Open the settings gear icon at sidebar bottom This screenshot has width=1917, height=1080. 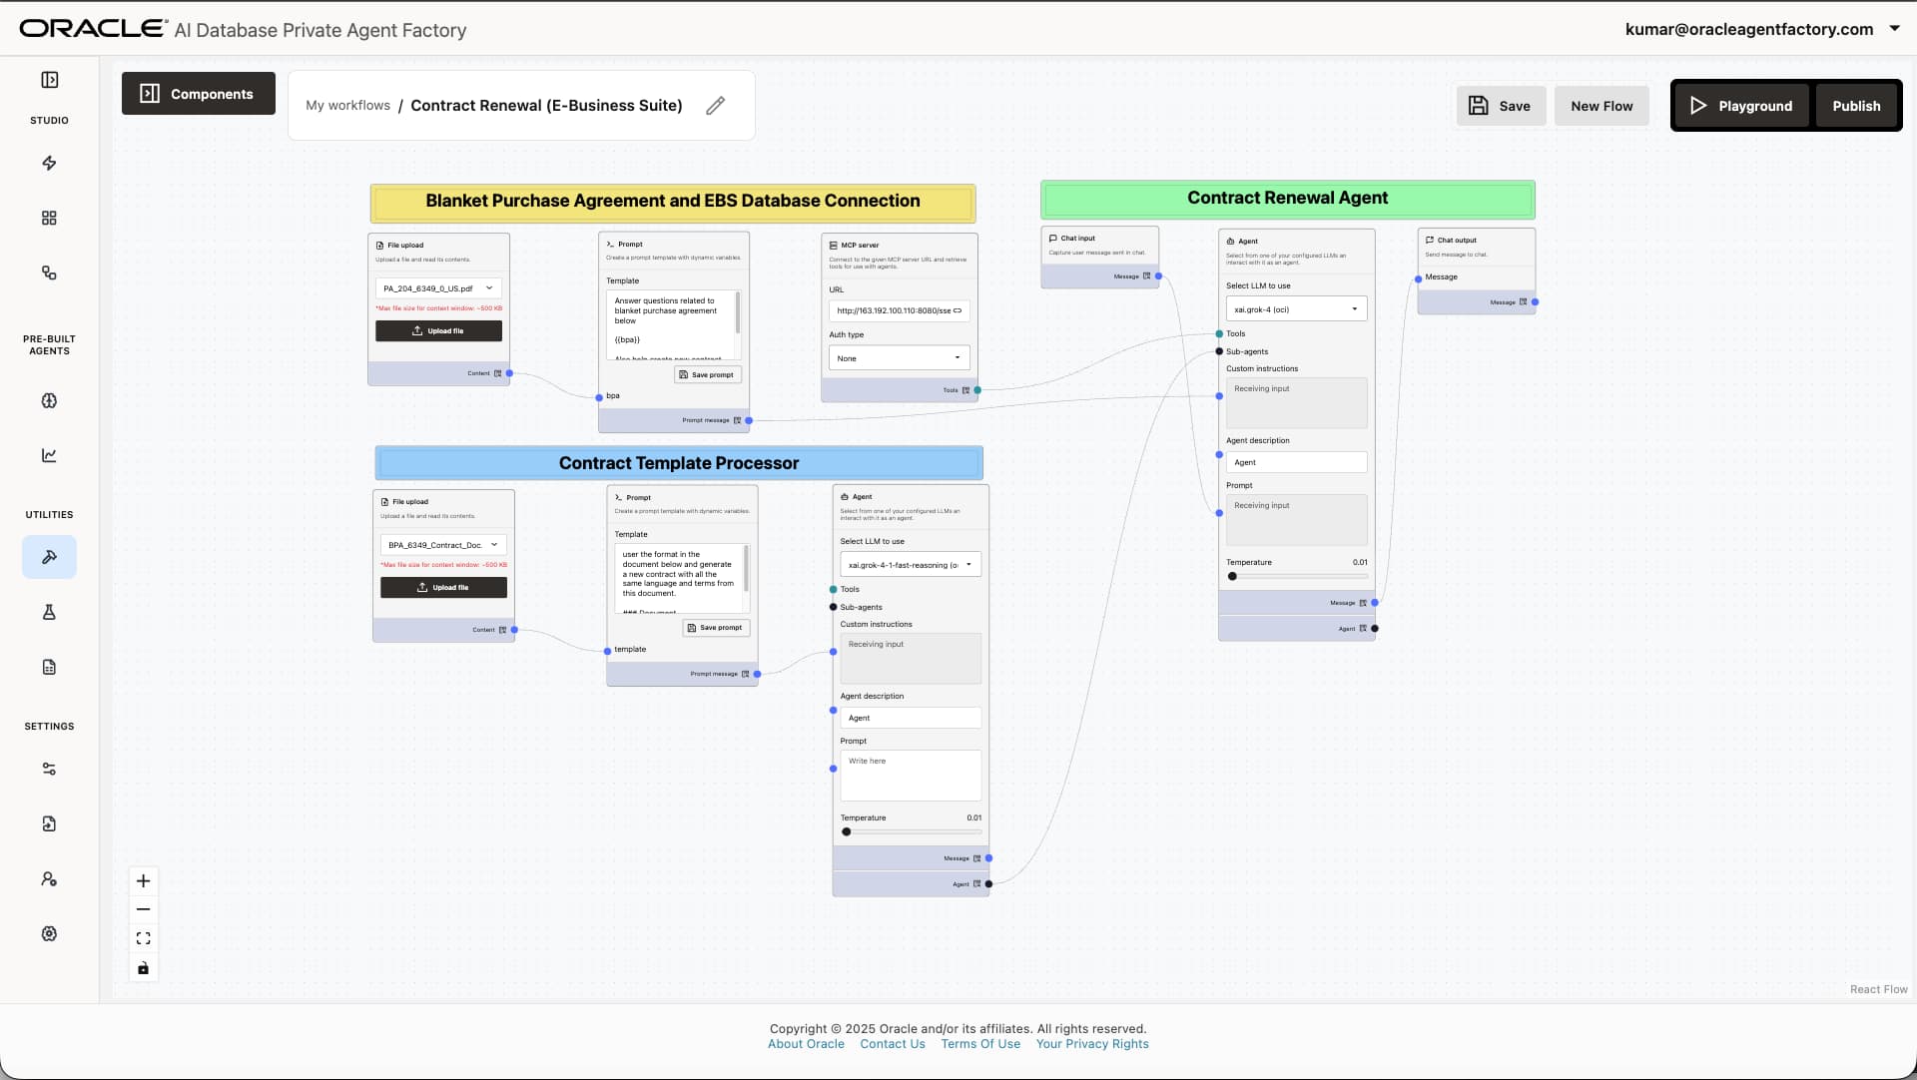(49, 933)
